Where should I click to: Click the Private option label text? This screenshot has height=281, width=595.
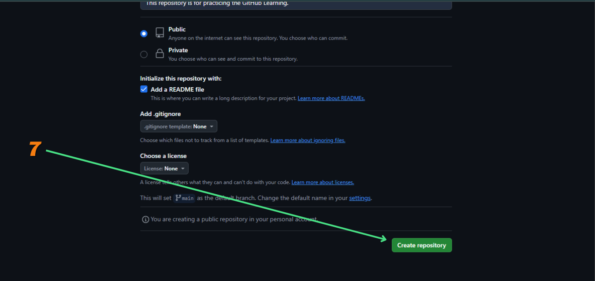click(178, 50)
